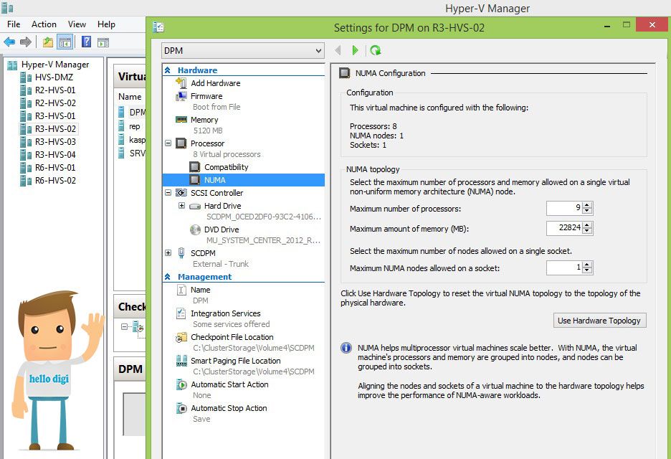Click the Maximum amount of memory field
671x459 pixels.
[565, 228]
